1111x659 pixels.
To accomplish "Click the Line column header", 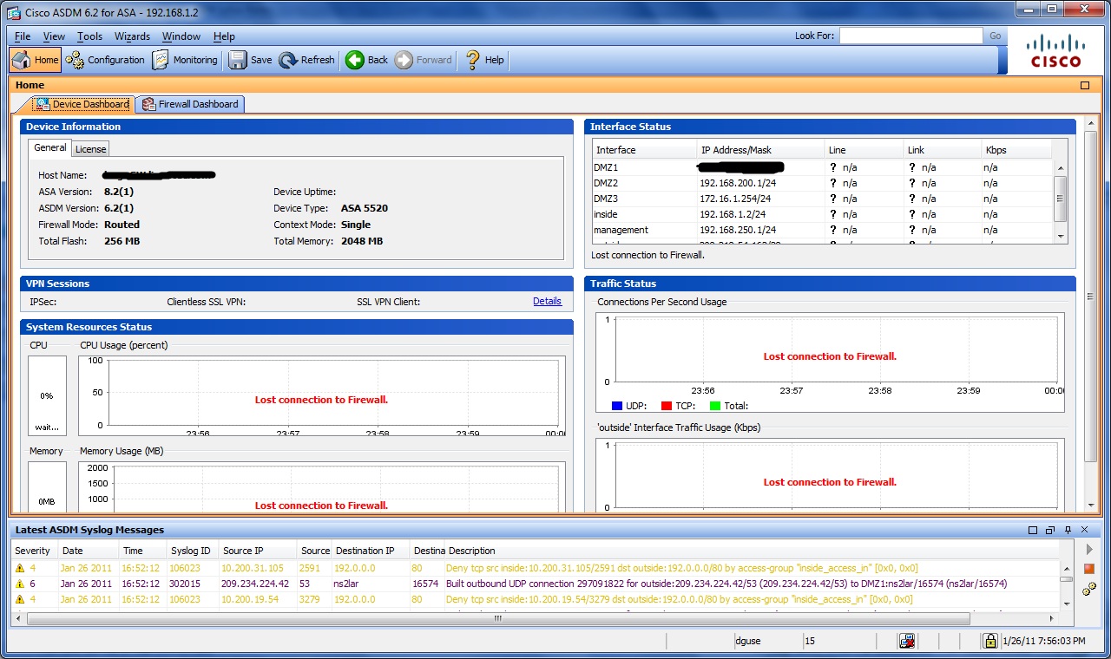I will click(863, 150).
